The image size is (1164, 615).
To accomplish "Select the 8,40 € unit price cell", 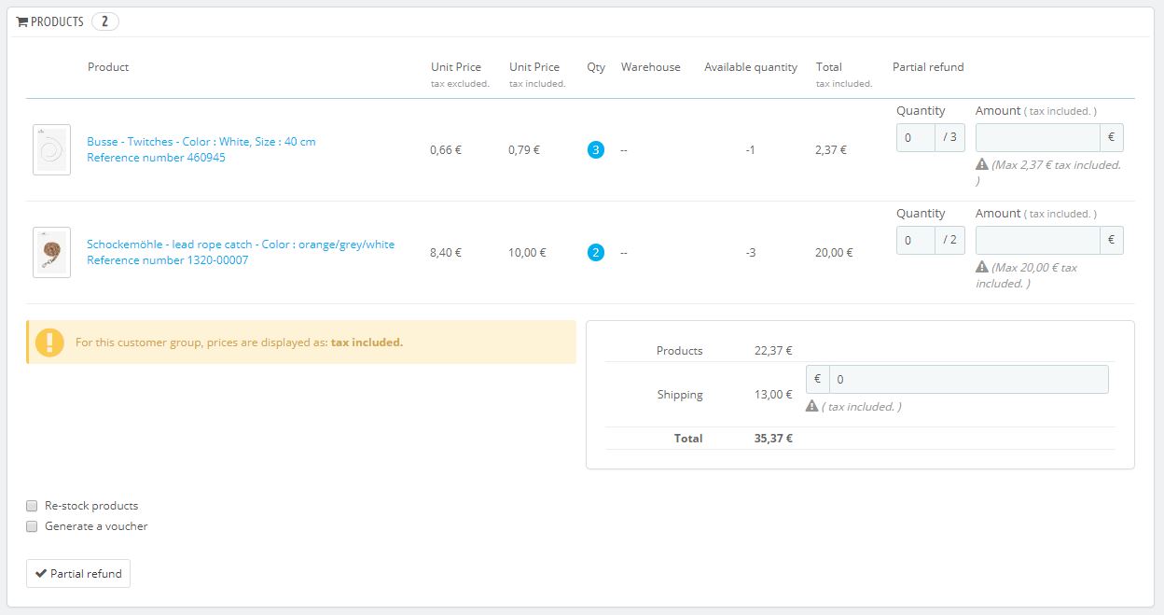I will pyautogui.click(x=446, y=252).
